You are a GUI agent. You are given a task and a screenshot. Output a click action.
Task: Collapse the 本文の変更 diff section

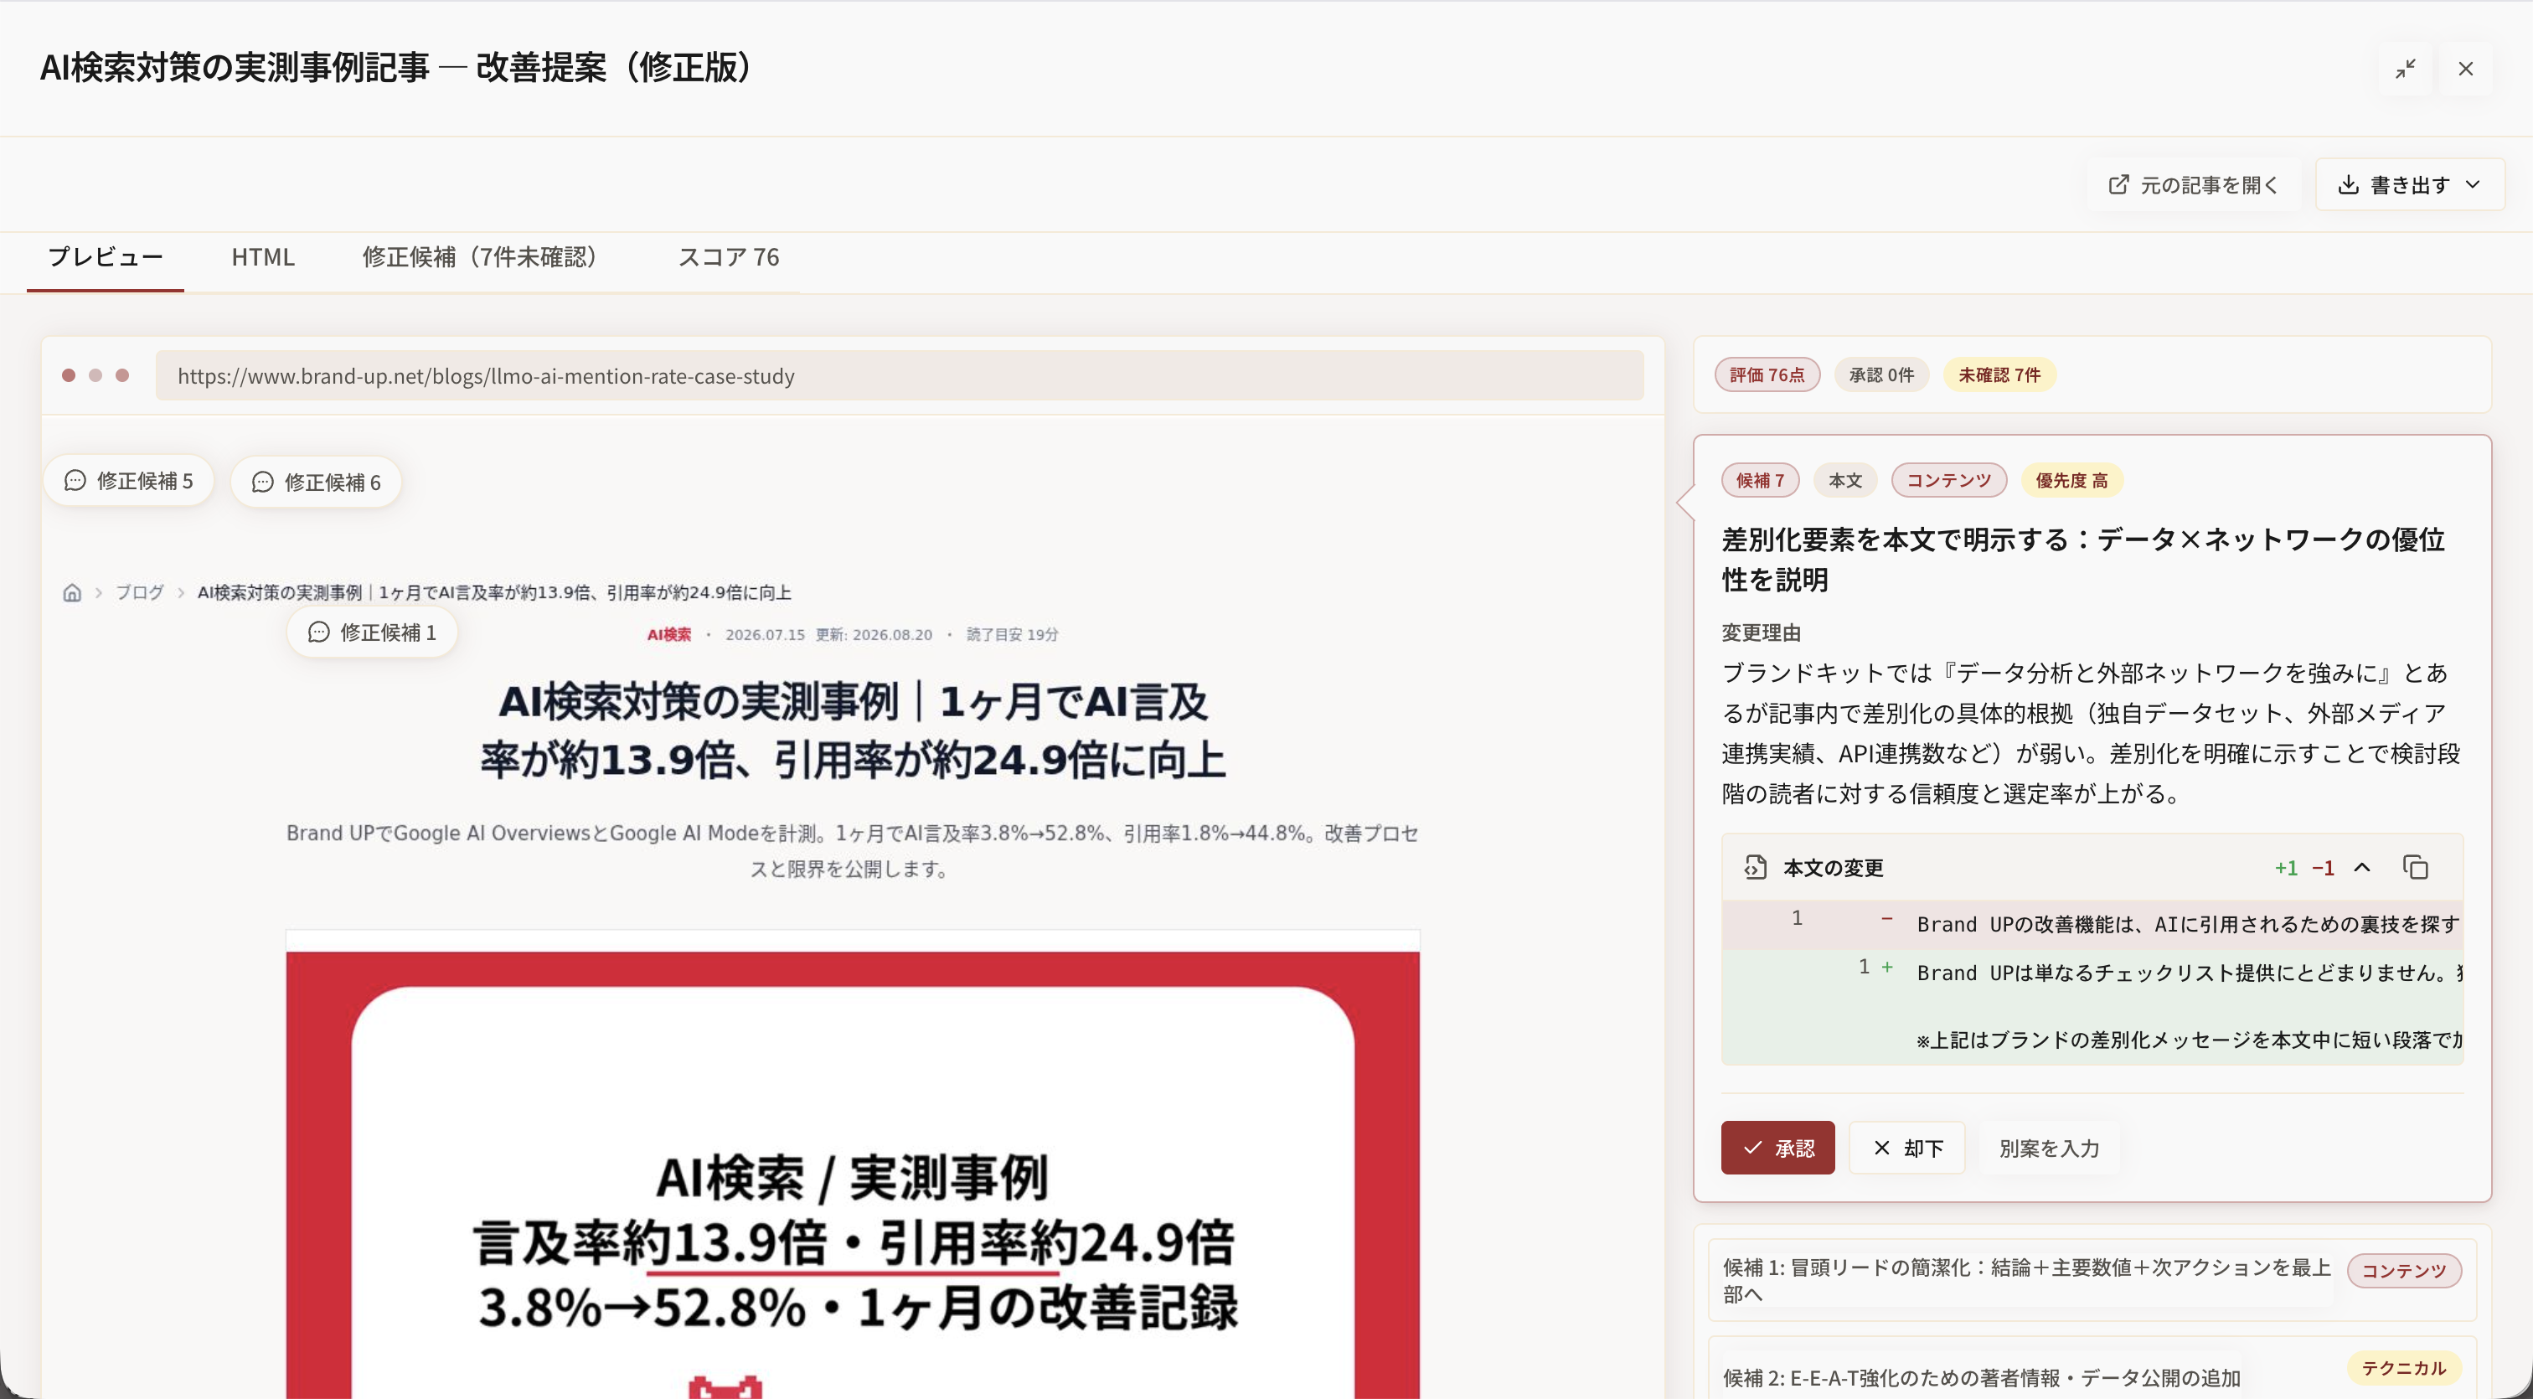coord(2362,867)
